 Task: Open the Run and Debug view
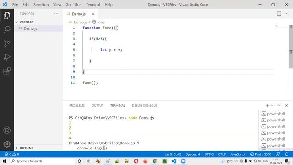point(7,57)
